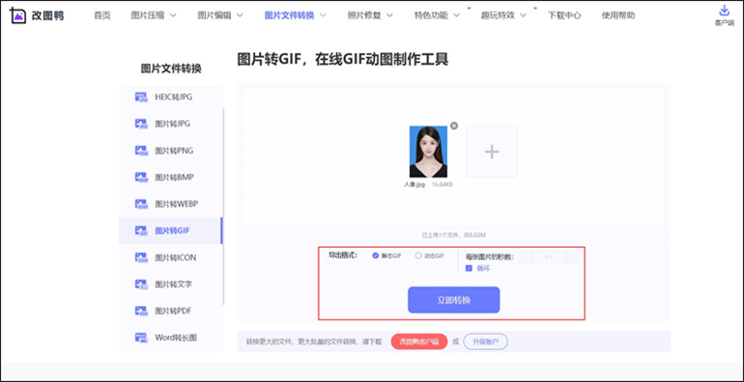This screenshot has width=744, height=382.
Task: Add another image with the plus tile
Action: pyautogui.click(x=492, y=151)
